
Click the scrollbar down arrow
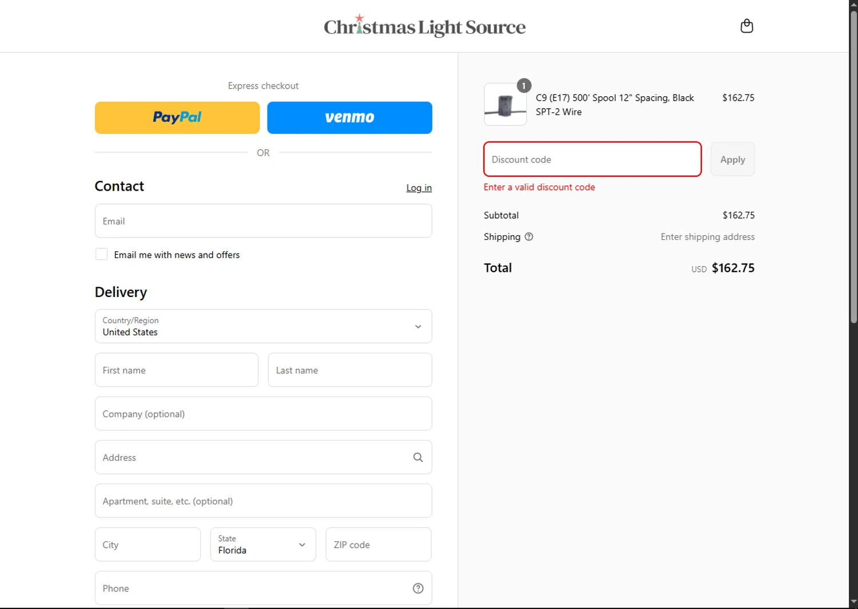[x=853, y=602]
